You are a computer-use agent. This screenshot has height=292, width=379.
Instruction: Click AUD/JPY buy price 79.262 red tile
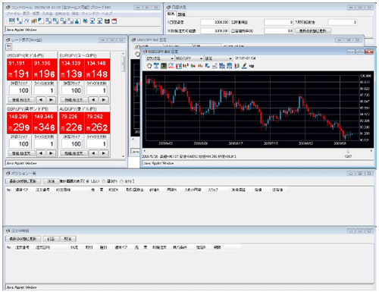[x=97, y=123]
